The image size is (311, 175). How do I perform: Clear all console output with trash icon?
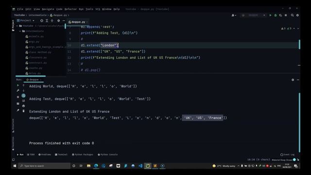pyautogui.click(x=23, y=111)
